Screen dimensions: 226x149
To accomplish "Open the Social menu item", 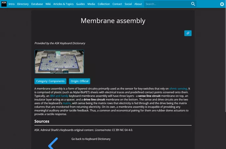I will point(128,4).
